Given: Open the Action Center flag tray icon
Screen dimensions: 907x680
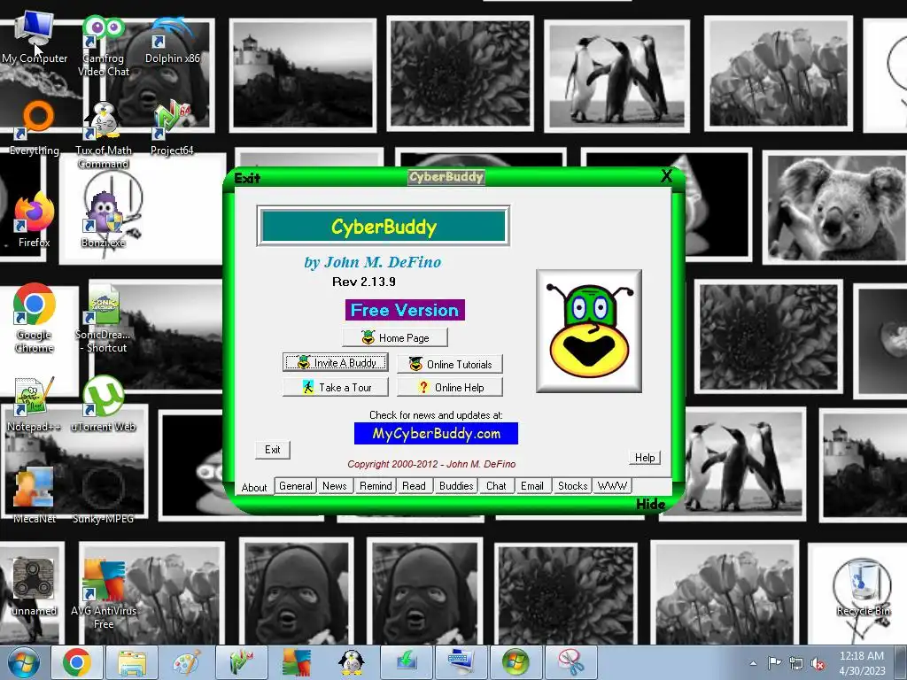Looking at the screenshot, I should [774, 663].
